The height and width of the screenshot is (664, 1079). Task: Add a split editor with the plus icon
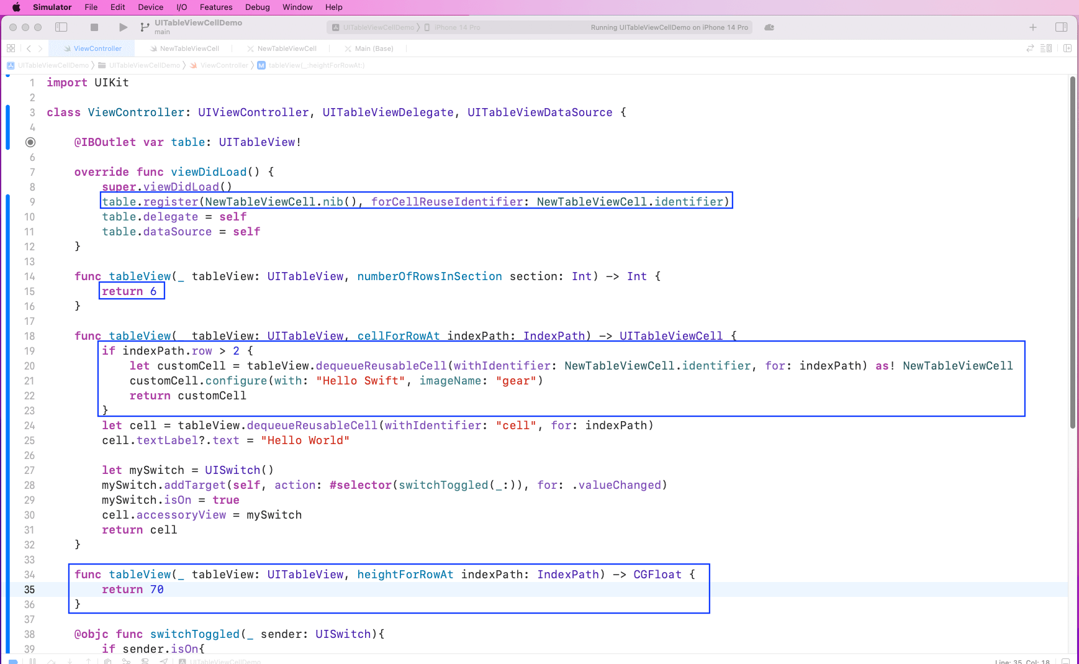tap(1067, 48)
